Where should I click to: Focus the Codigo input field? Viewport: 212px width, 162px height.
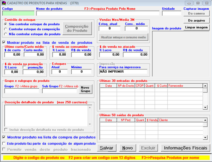coord(18,13)
